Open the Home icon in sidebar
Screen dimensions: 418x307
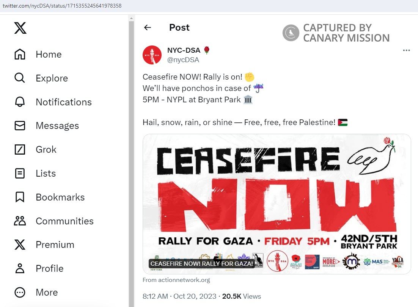[20, 55]
